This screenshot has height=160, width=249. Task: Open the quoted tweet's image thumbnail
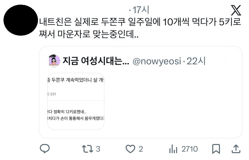pos(76,101)
